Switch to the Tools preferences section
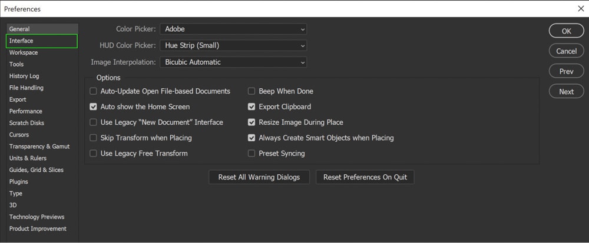This screenshot has width=589, height=243. (x=42, y=64)
